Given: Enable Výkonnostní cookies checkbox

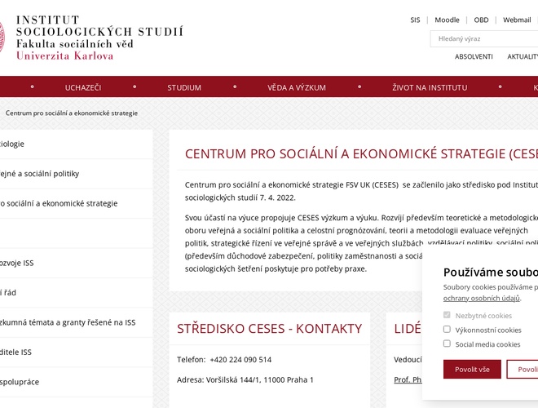Looking at the screenshot, I should 447,330.
